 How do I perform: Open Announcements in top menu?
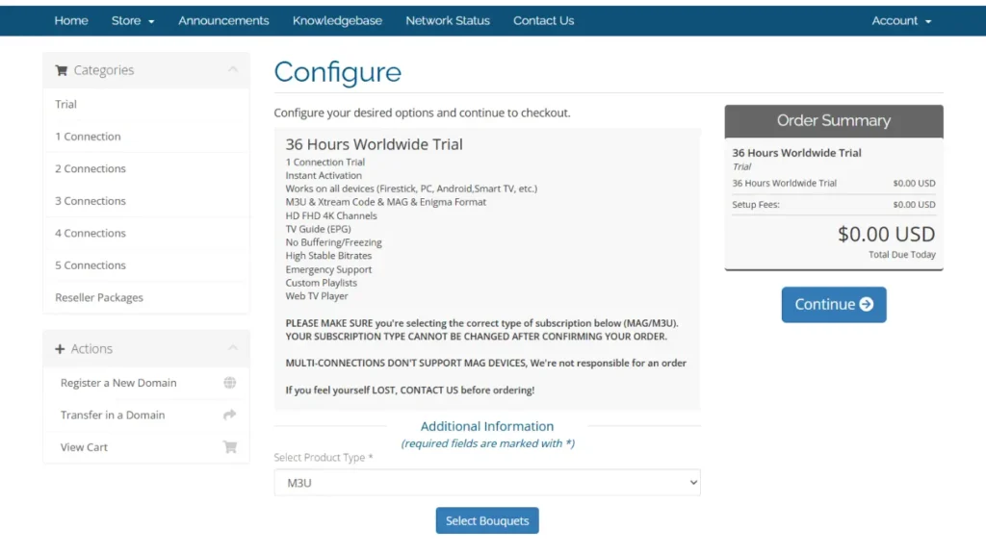tap(223, 21)
